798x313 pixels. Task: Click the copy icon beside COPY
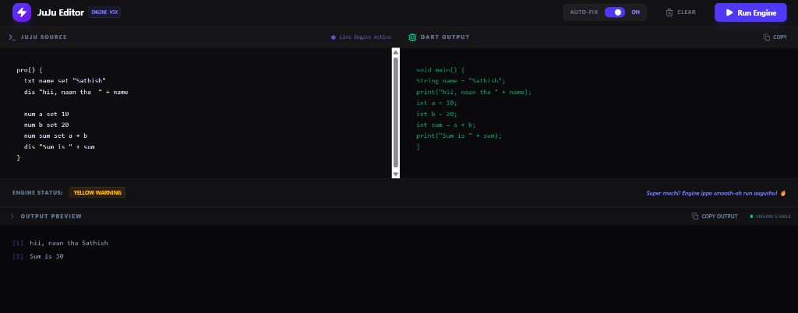coord(767,37)
